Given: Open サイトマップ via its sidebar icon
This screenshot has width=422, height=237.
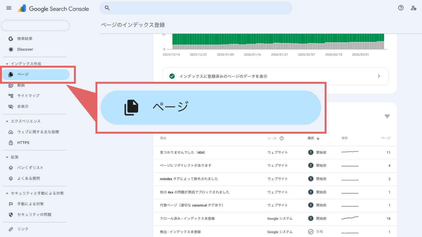Looking at the screenshot, I should point(11,95).
